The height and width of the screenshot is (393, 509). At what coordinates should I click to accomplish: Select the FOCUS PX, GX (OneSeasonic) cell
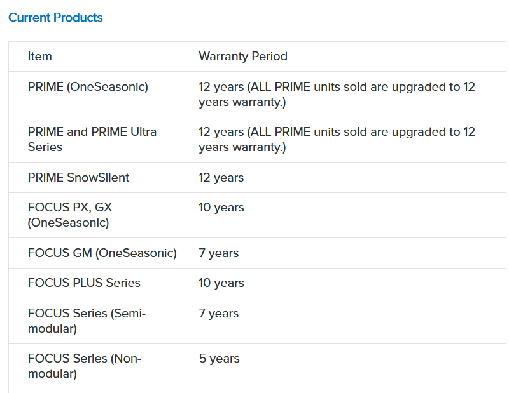70,215
